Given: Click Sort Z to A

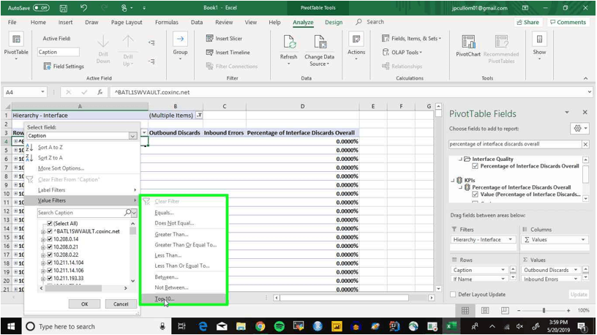Looking at the screenshot, I should pos(50,157).
